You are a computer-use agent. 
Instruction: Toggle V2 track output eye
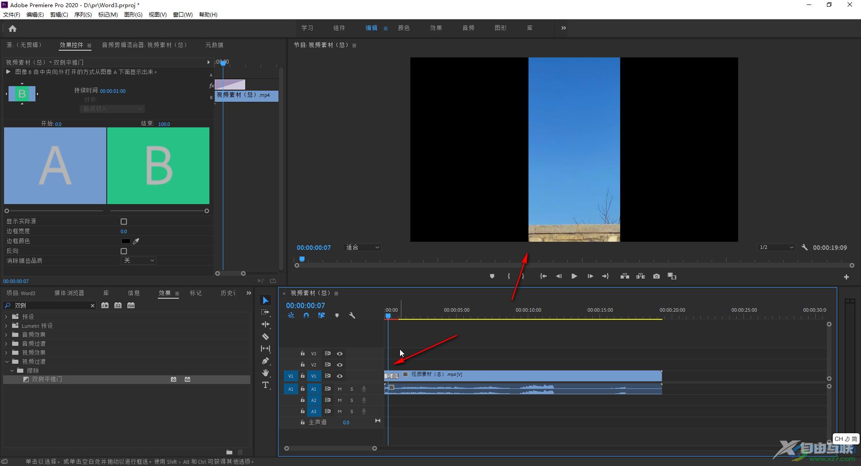(x=339, y=365)
